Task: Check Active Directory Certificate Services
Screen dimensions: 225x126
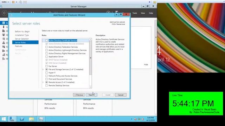Action: pyautogui.click(x=46, y=41)
